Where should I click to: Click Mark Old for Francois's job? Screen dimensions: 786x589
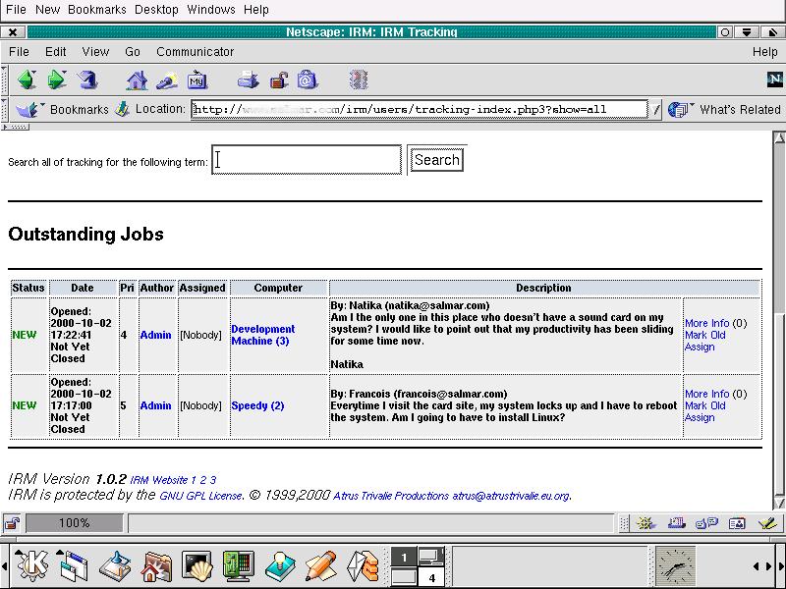pyautogui.click(x=704, y=405)
